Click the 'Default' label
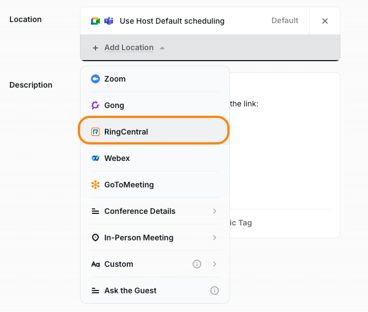 [285, 20]
